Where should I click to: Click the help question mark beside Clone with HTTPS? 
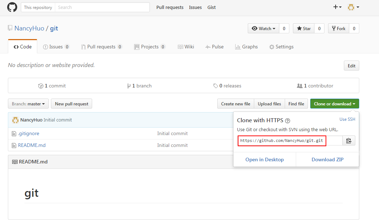pos(288,120)
